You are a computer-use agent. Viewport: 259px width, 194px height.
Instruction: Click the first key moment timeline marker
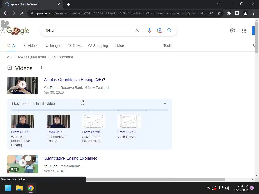pos(18,110)
